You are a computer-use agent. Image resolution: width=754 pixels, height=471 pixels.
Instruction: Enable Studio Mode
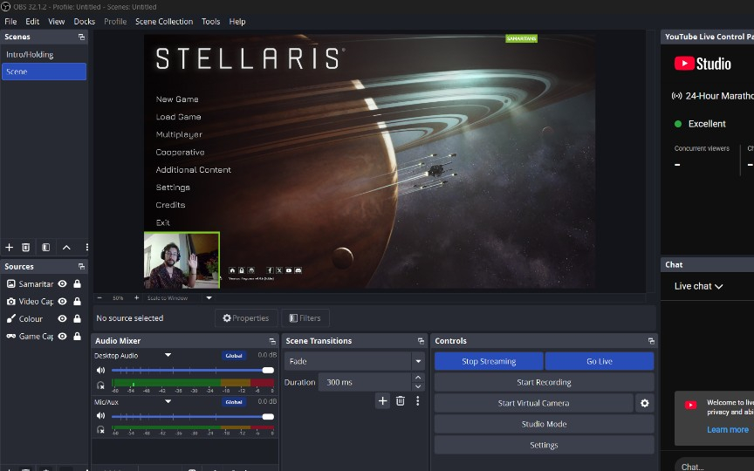(x=544, y=424)
